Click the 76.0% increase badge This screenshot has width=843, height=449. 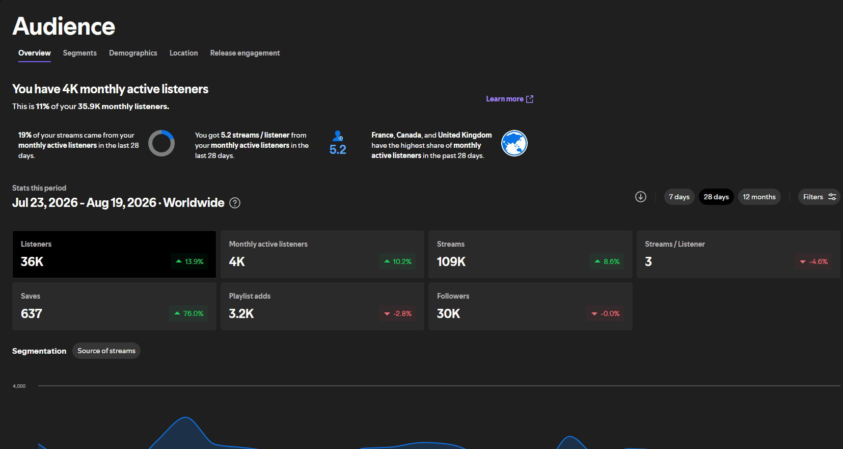(x=188, y=313)
